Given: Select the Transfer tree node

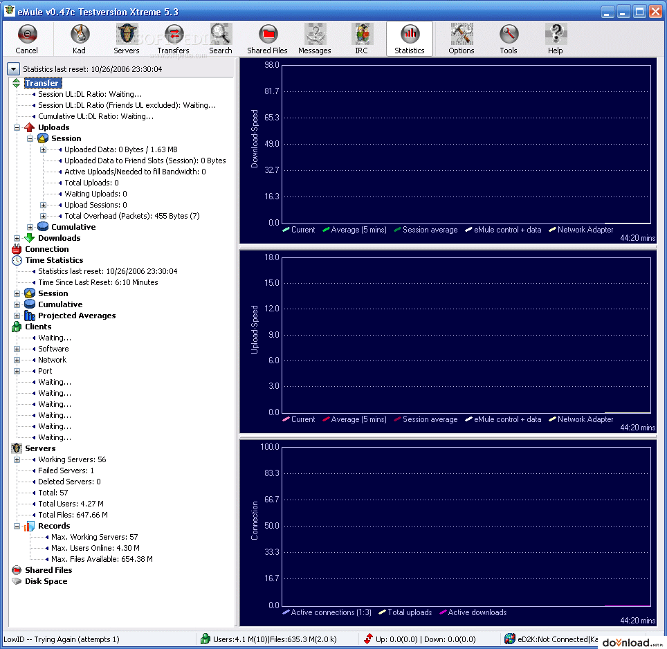Looking at the screenshot, I should [x=42, y=83].
